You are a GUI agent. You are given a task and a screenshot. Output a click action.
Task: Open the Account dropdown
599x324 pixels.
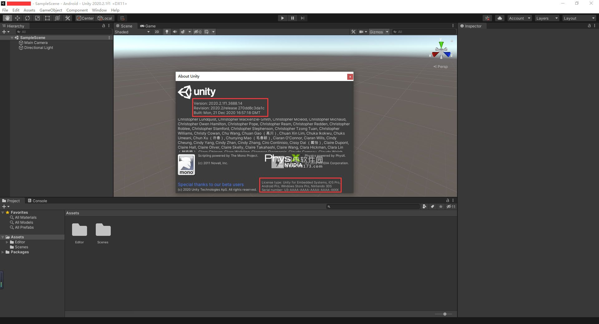[x=519, y=18]
